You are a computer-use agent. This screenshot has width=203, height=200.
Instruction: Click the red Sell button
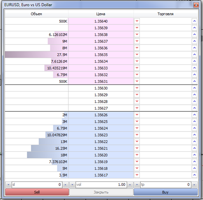pos(37,192)
